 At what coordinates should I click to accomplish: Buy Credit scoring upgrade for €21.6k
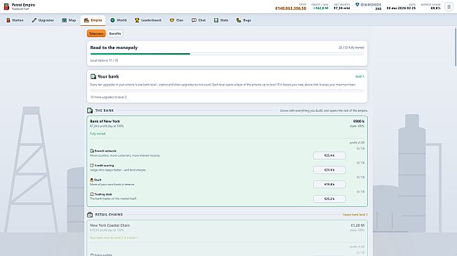tap(329, 170)
